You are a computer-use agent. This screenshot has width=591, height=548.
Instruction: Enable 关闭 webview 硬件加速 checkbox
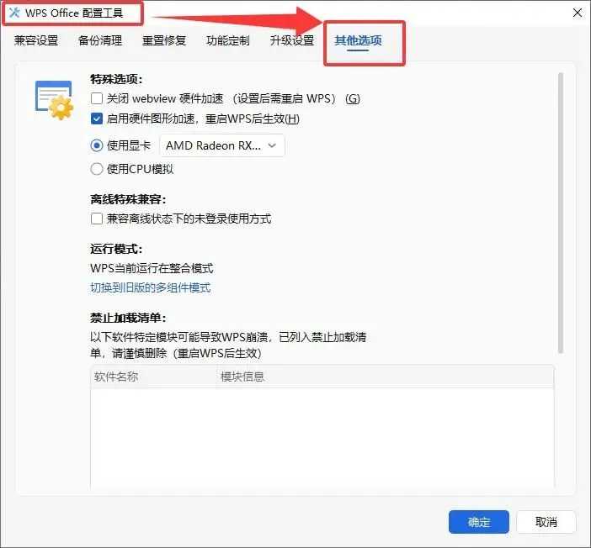point(97,98)
